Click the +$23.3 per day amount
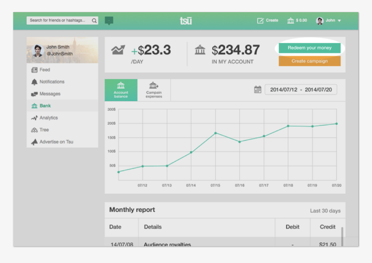This screenshot has height=263, width=372. (151, 50)
